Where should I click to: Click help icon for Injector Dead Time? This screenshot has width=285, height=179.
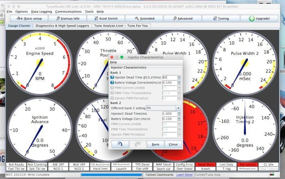[112, 77]
